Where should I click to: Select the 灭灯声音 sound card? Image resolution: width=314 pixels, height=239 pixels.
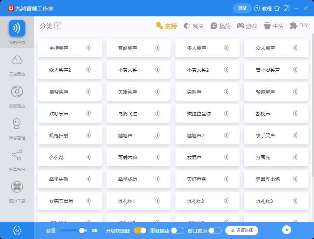[x=208, y=179]
